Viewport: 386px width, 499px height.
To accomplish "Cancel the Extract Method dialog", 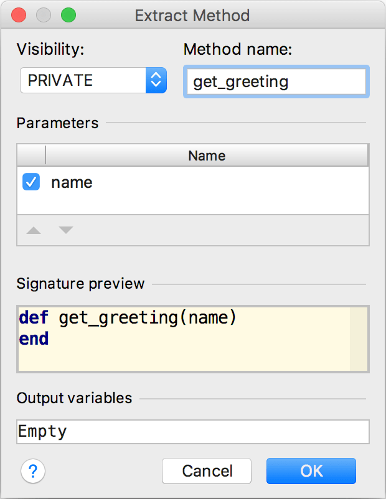I will [207, 471].
